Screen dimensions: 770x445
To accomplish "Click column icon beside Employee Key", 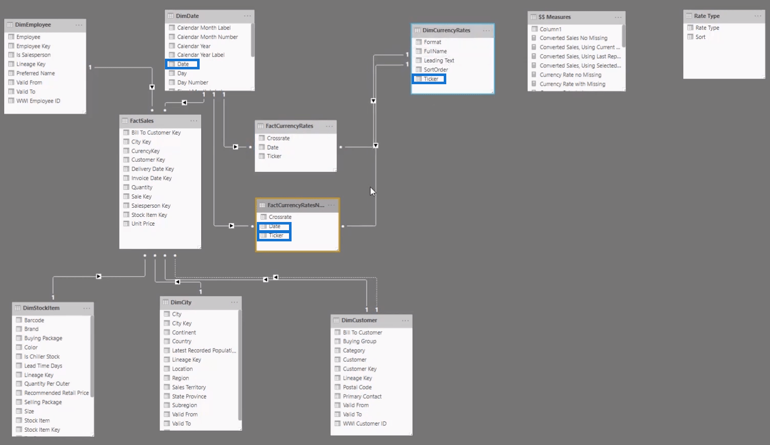I will point(11,46).
